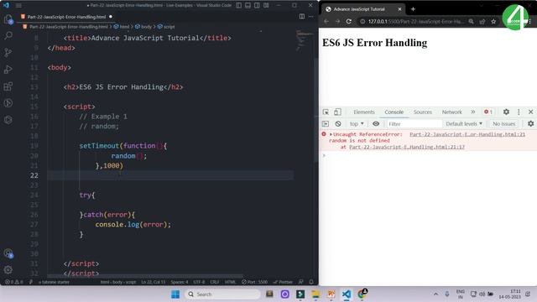Click zoom magnifier icon in address bar
Screen dimensions: 537x302
(472, 21)
